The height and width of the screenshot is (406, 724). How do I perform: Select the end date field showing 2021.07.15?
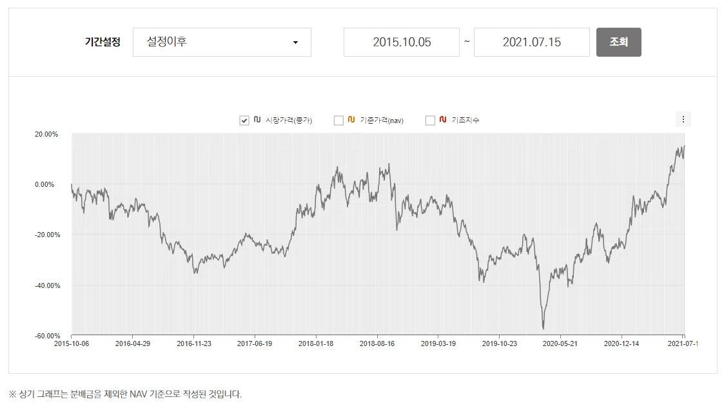click(531, 42)
